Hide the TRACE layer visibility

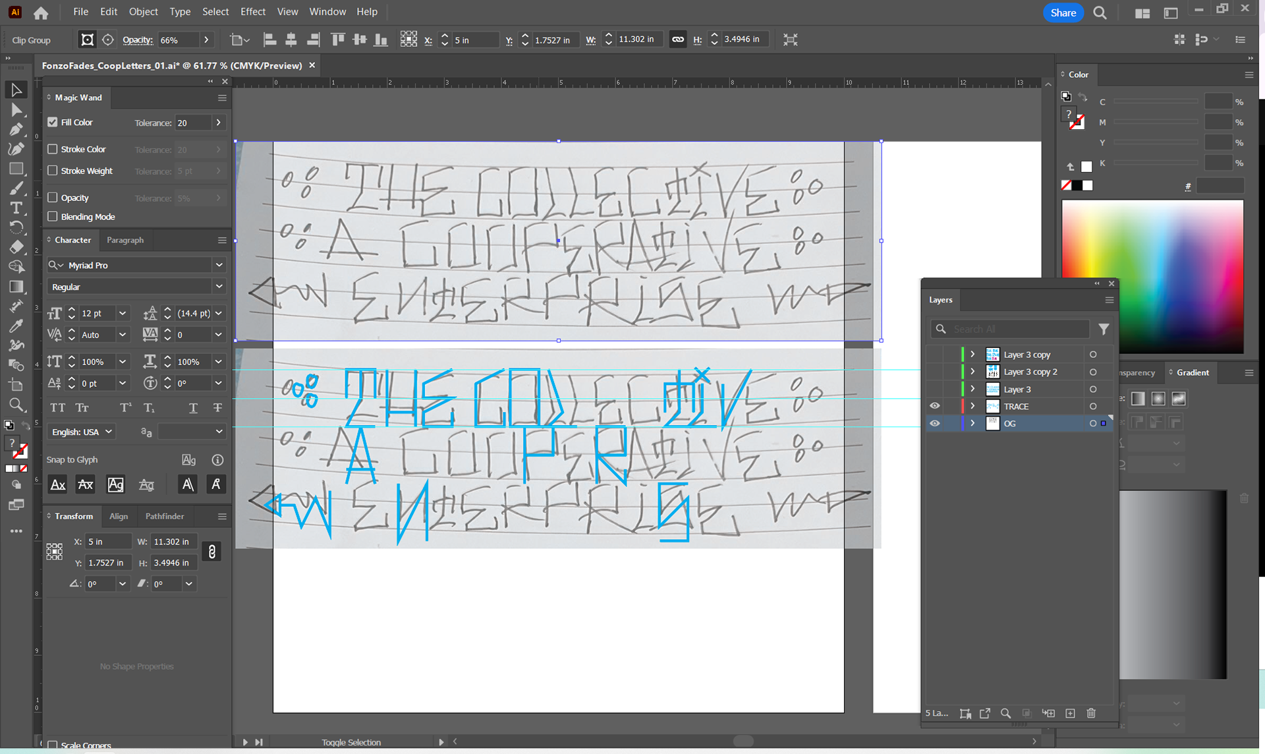tap(934, 406)
